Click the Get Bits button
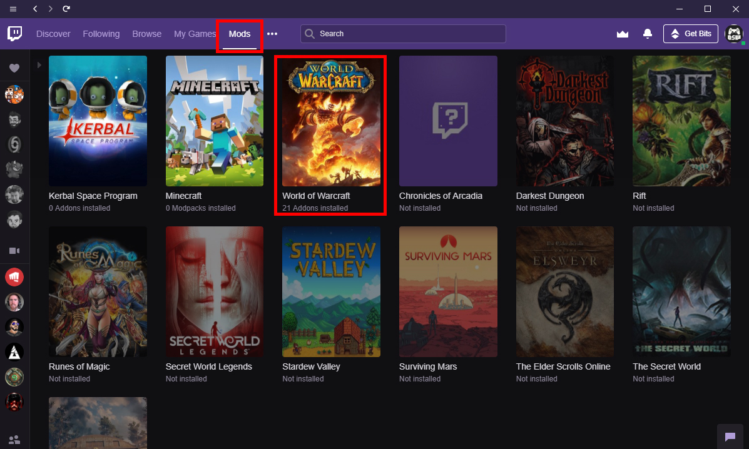Viewport: 749px width, 449px height. (690, 33)
